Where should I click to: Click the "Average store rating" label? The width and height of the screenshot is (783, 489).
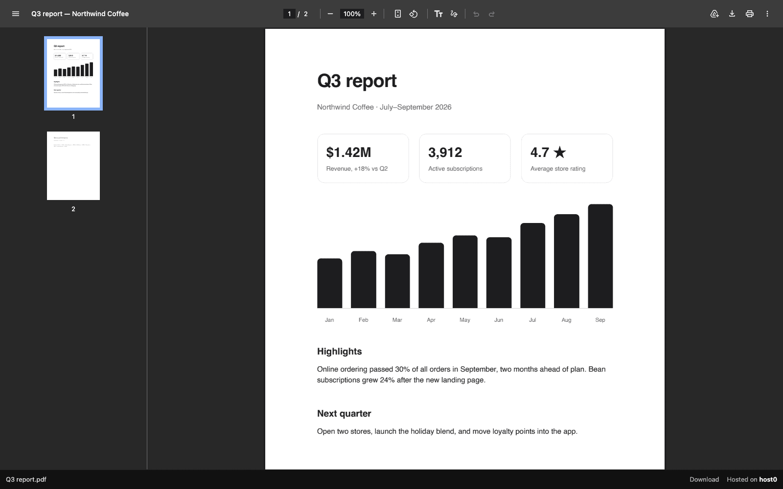(558, 169)
